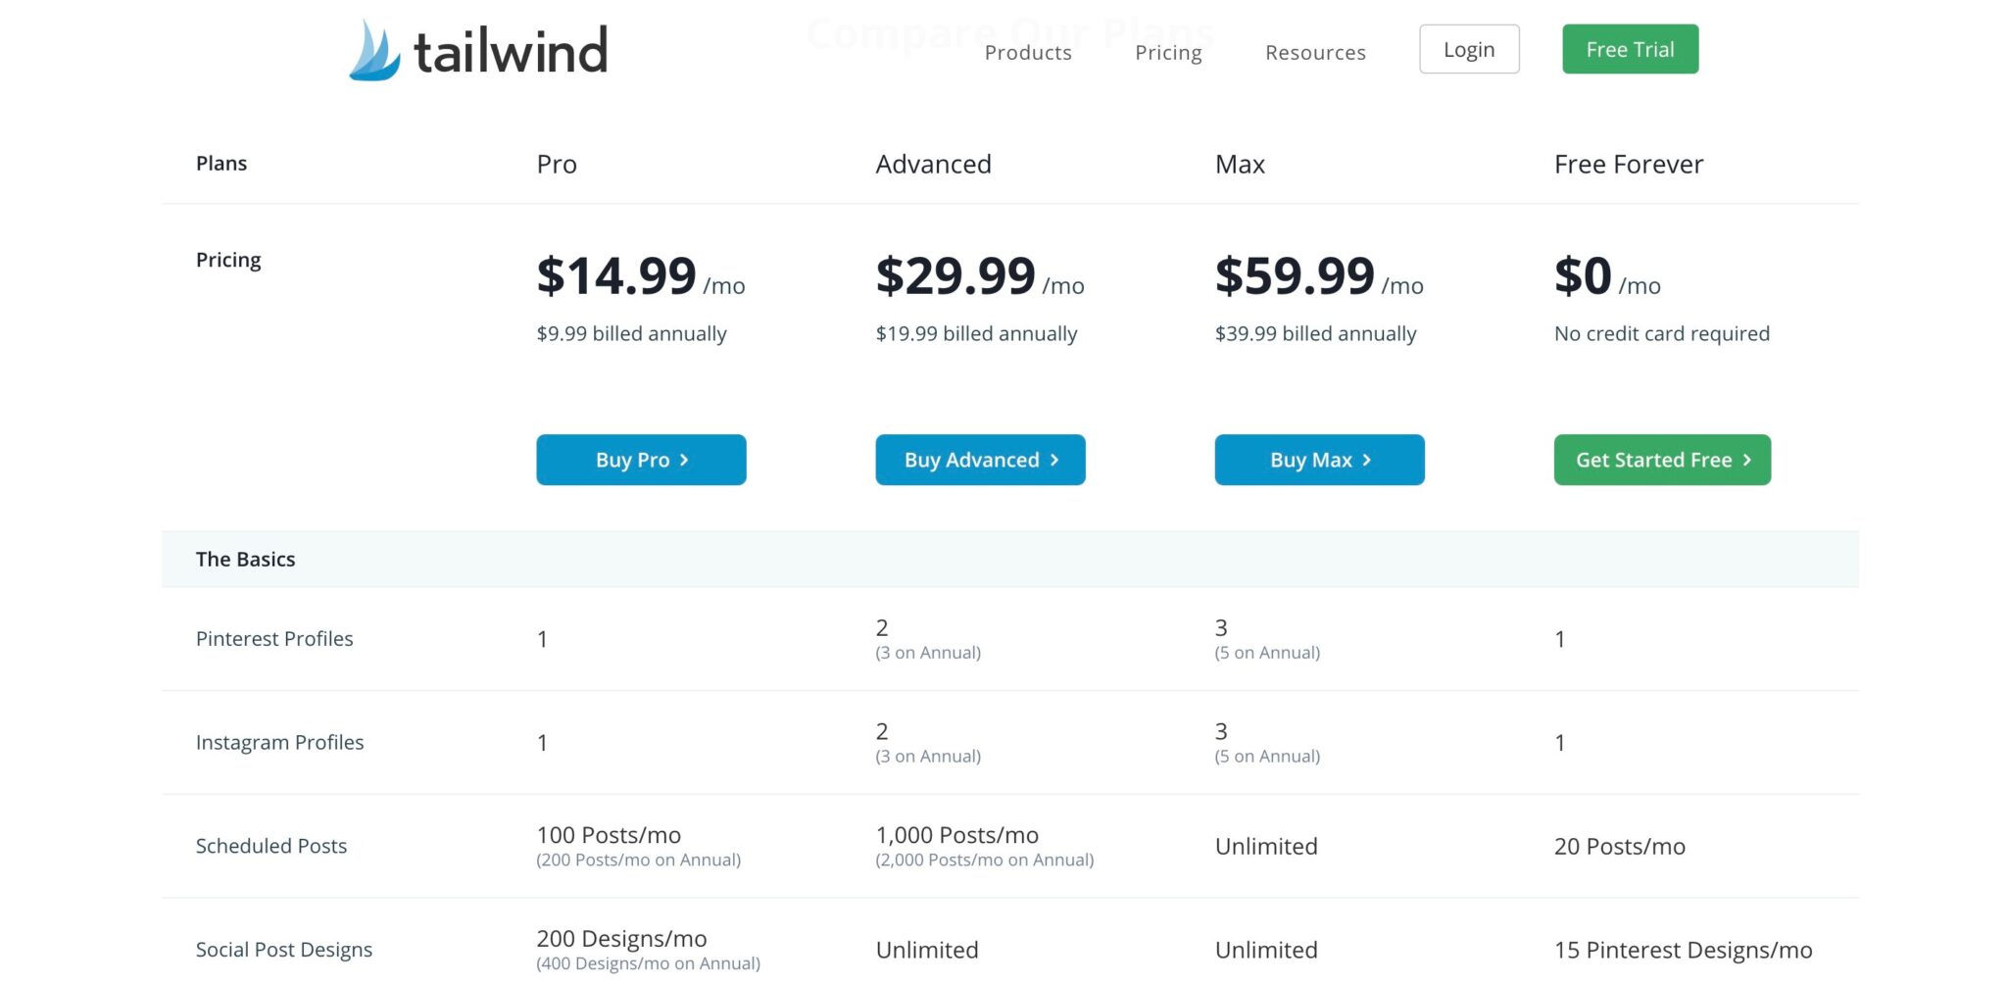Select the Free Forever plan heading
The image size is (2007, 985).
coord(1628,164)
